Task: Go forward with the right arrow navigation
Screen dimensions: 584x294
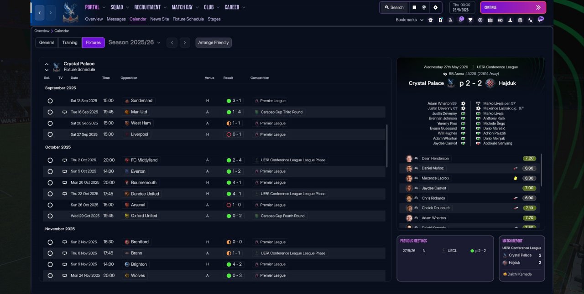Action: click(x=51, y=13)
